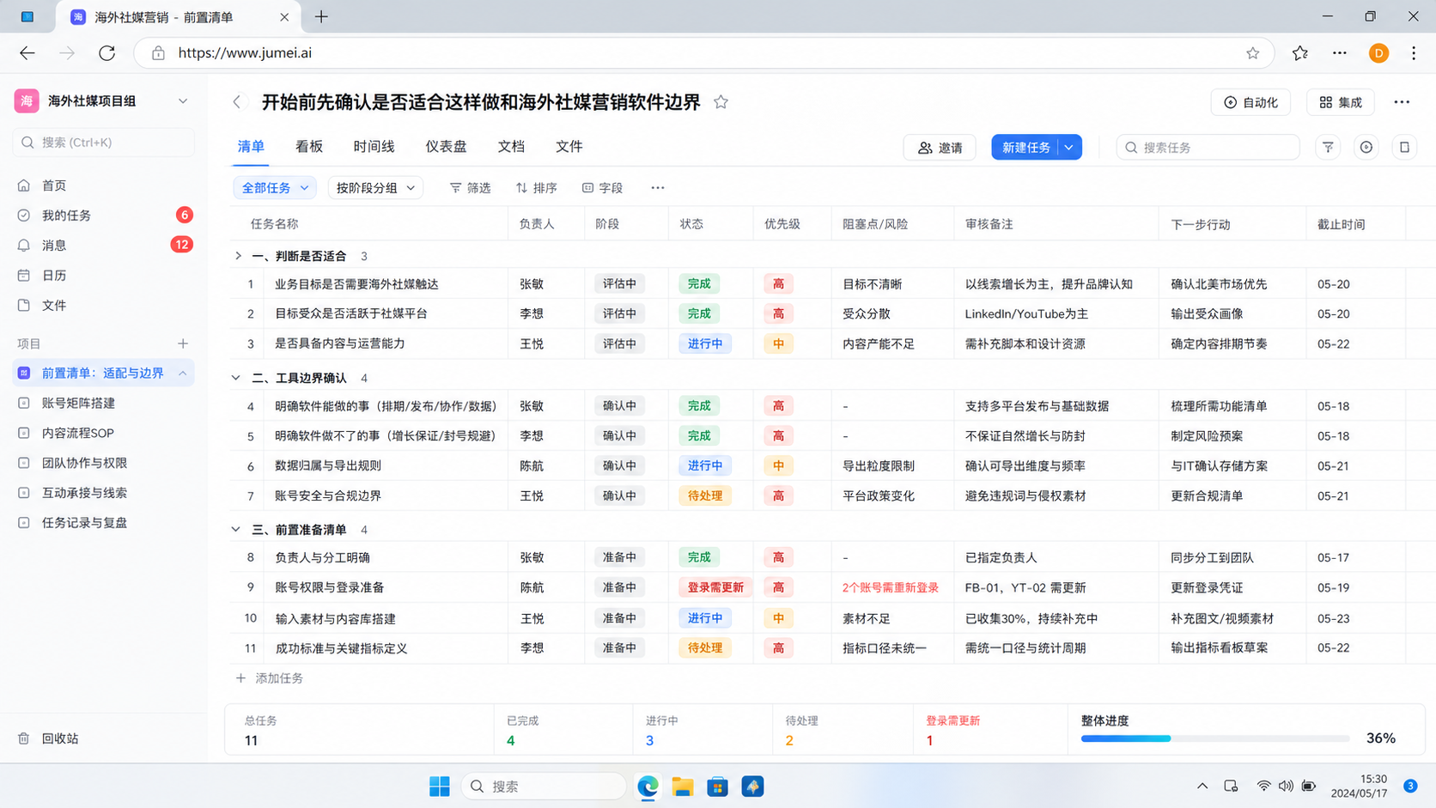1436x808 pixels.
Task: Collapse the 二、工具边界确认 group
Action: [x=236, y=378]
